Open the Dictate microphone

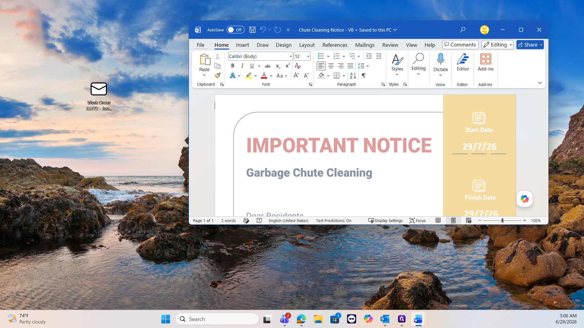pyautogui.click(x=440, y=60)
